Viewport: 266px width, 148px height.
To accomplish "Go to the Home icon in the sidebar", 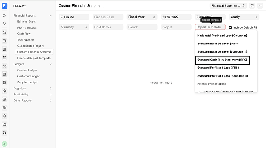I will click(4, 32).
